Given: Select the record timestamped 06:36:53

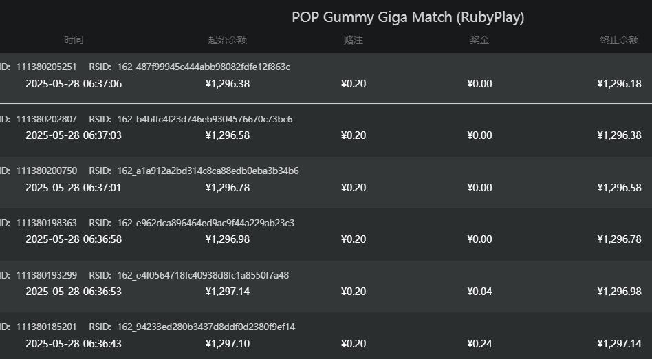Looking at the screenshot, I should click(x=74, y=292).
